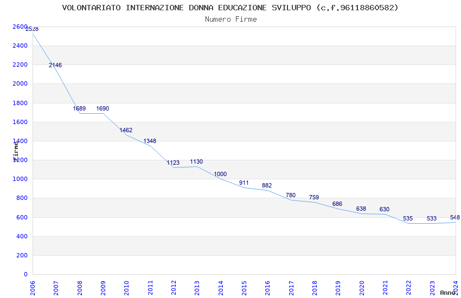This screenshot has width=461, height=298.
Task: Click data label 1130
Action: pyautogui.click(x=196, y=162)
